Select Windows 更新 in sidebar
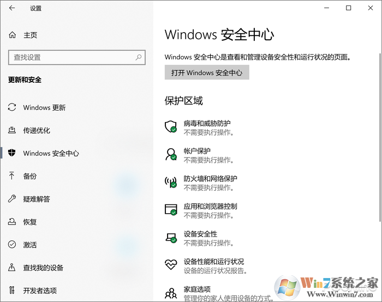The image size is (382, 302). 44,107
